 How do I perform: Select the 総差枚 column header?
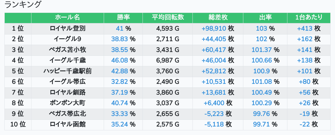218,18
